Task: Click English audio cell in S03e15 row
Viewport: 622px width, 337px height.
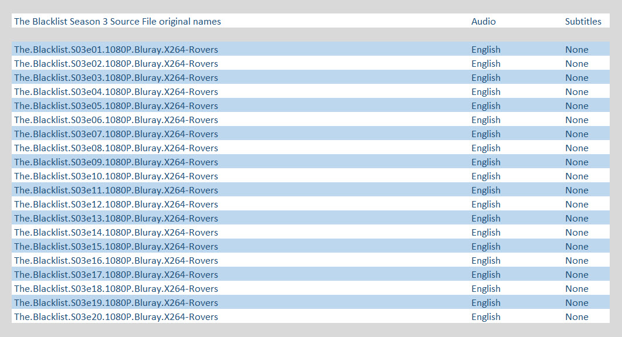Action: tap(486, 247)
